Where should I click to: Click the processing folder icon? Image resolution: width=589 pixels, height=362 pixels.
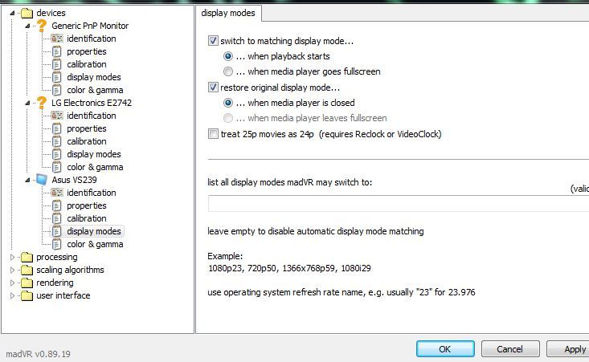(27, 257)
